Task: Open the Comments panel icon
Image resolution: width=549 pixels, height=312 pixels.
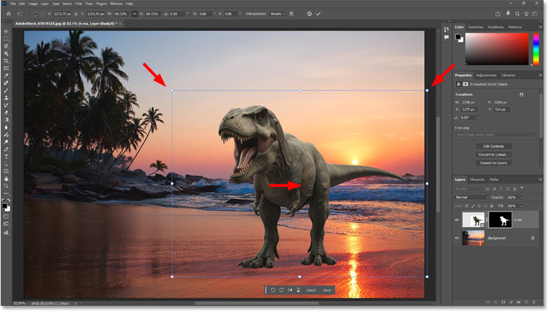Action: pos(446,37)
